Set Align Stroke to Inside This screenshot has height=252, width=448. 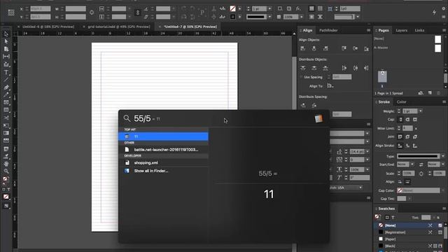(x=407, y=146)
